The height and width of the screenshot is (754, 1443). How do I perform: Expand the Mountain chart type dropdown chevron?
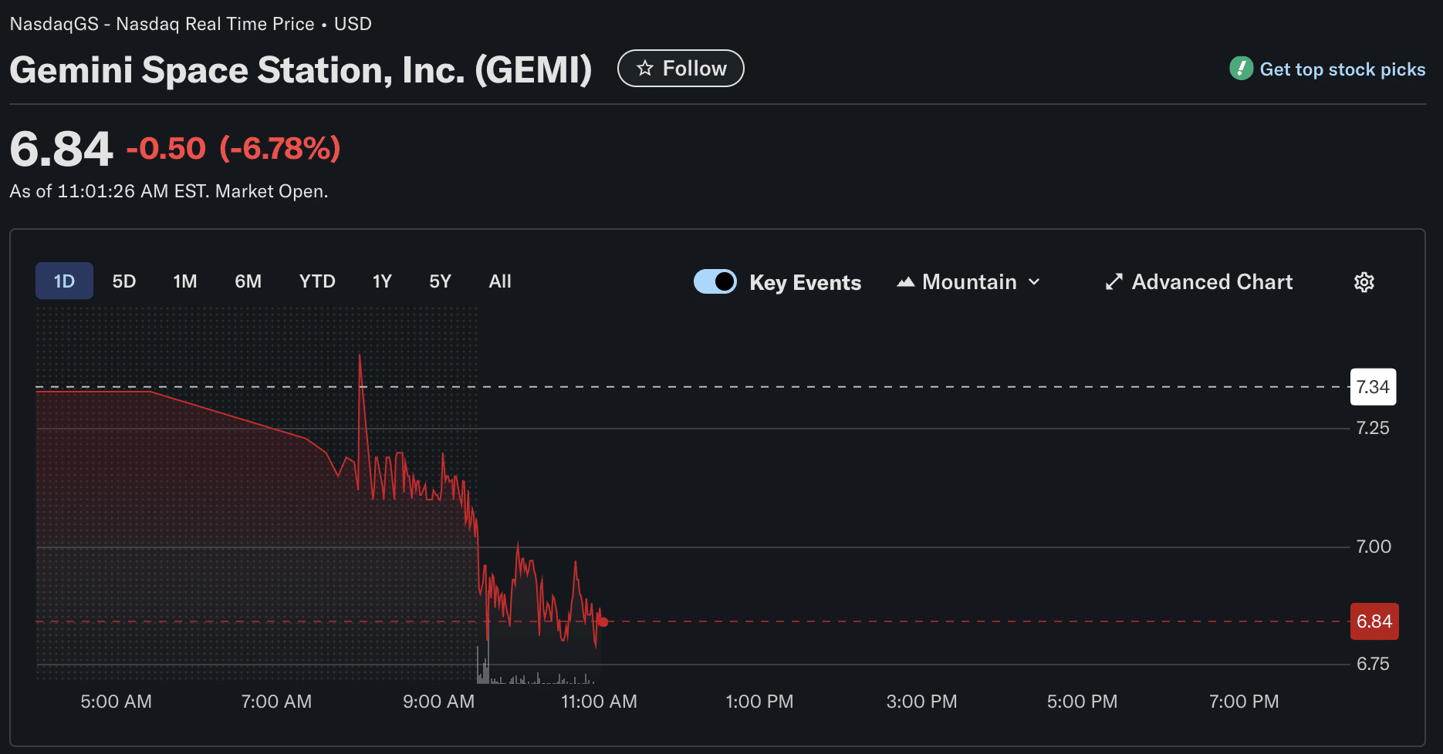coord(1035,282)
